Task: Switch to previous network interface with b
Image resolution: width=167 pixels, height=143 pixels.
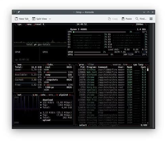Action: coord(56,95)
